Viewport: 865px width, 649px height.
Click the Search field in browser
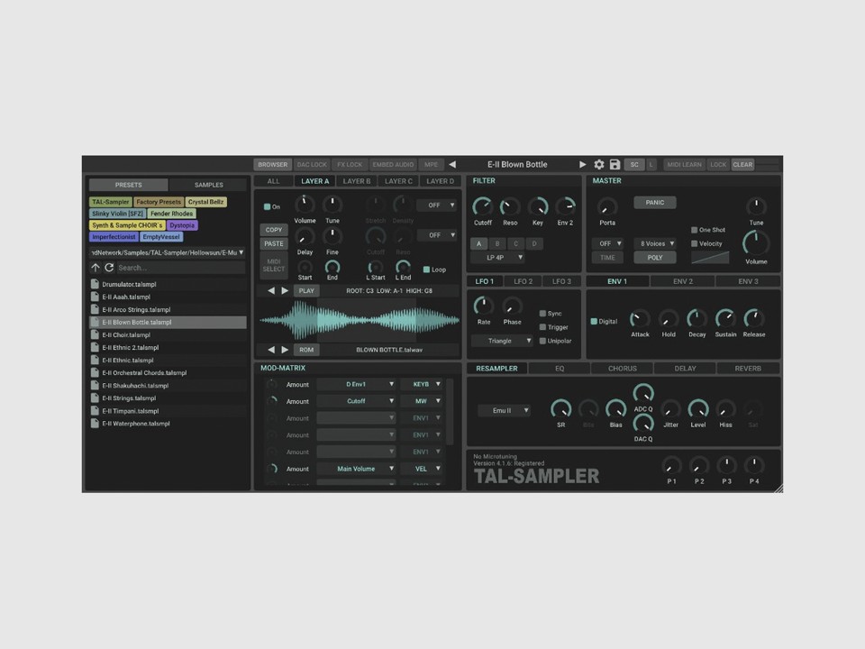tap(180, 268)
